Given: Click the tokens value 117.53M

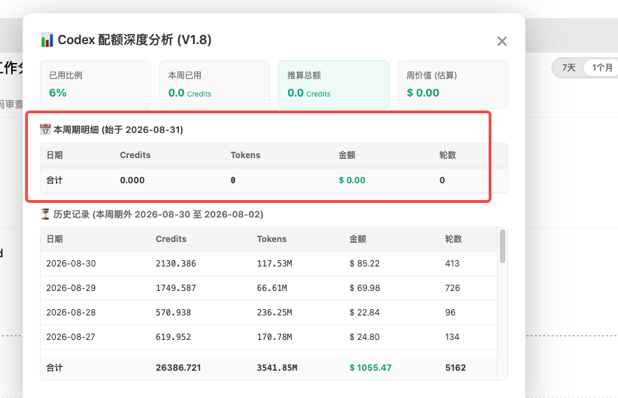Looking at the screenshot, I should point(275,264).
